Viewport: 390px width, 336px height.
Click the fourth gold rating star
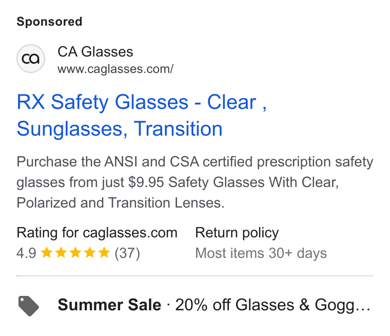(90, 253)
